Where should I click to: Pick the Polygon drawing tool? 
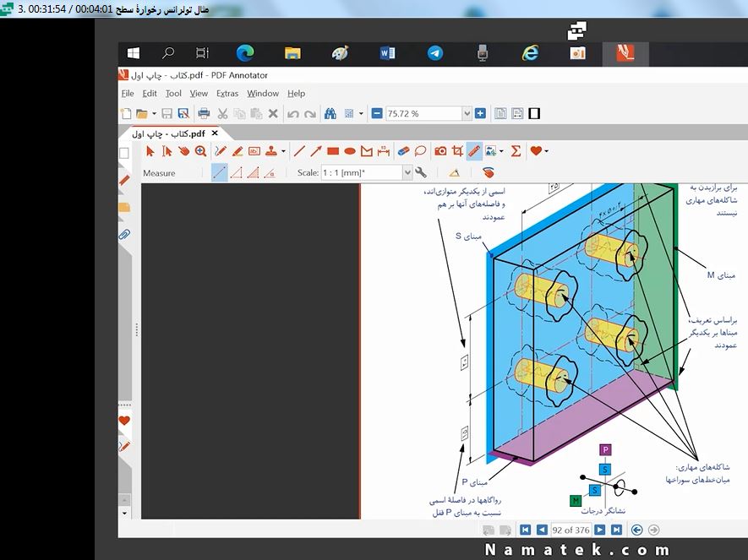[366, 151]
